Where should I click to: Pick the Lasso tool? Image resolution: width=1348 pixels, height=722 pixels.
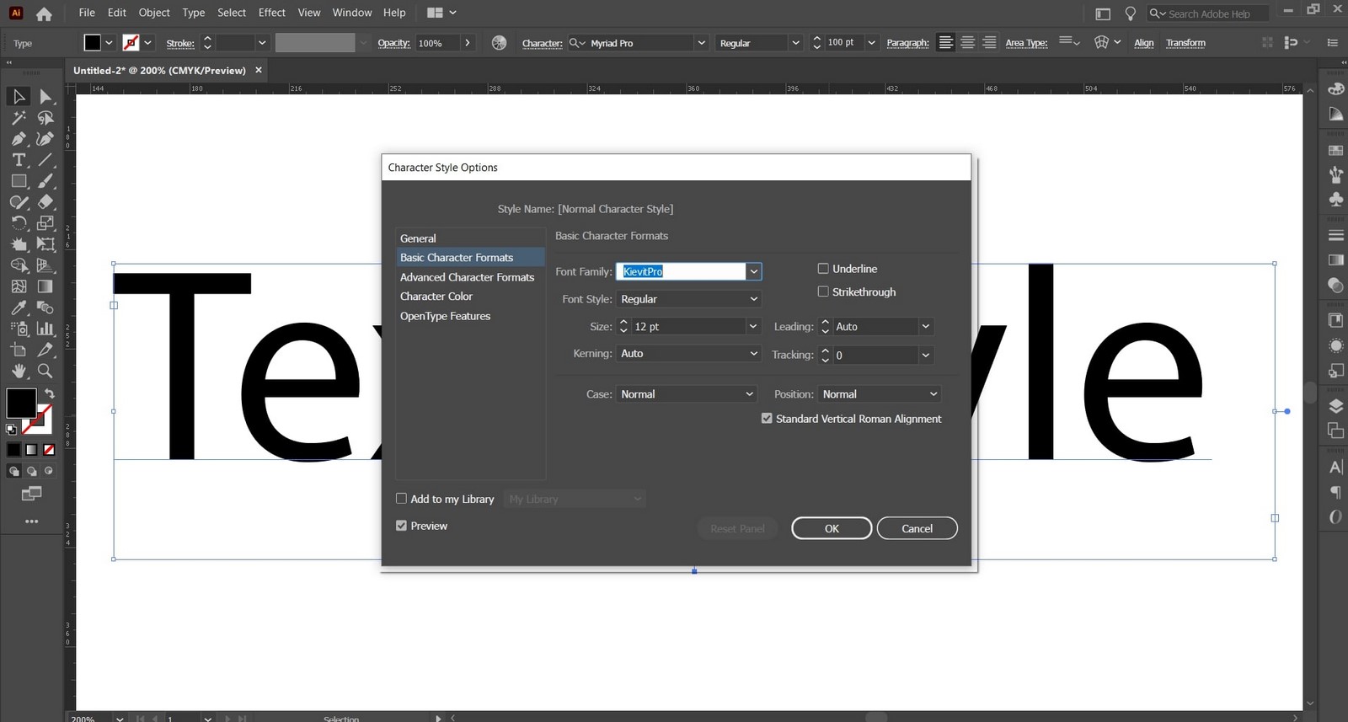tap(45, 118)
